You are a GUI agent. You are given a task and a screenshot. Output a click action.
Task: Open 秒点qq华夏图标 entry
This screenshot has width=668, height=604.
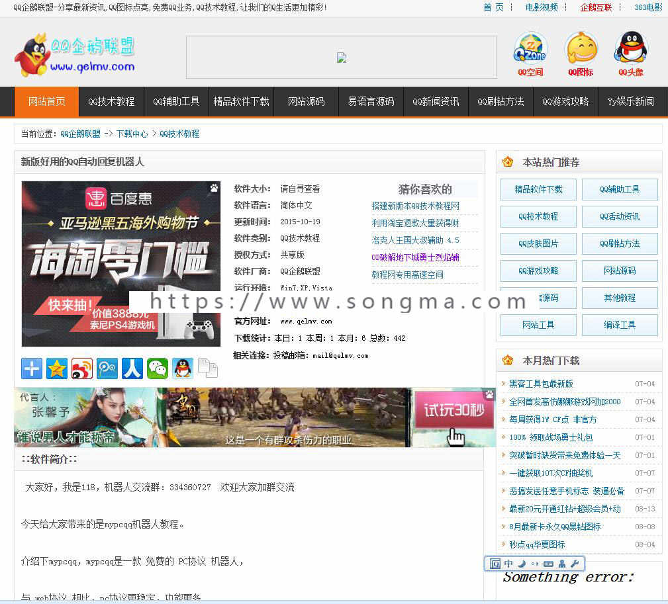pos(537,544)
